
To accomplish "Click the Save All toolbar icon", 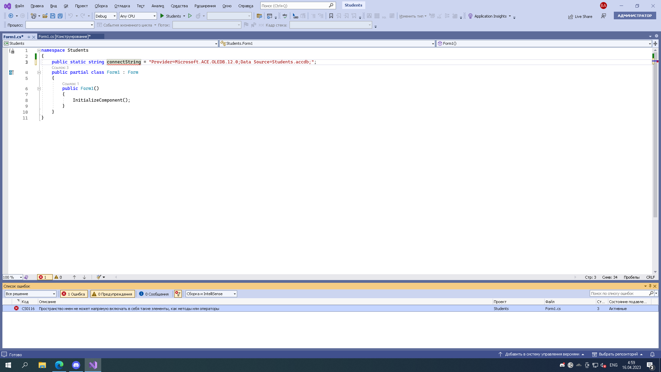I will (60, 16).
